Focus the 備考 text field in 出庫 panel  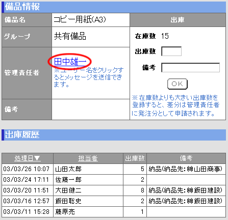190,68
